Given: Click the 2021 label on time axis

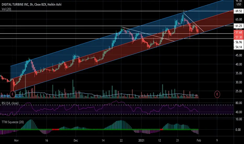Looking at the screenshot, I should [x=141, y=140].
